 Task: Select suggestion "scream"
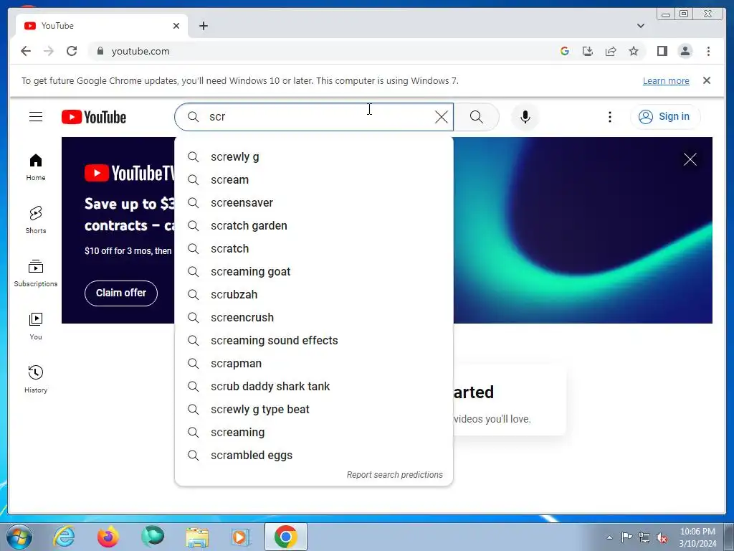pyautogui.click(x=314, y=180)
